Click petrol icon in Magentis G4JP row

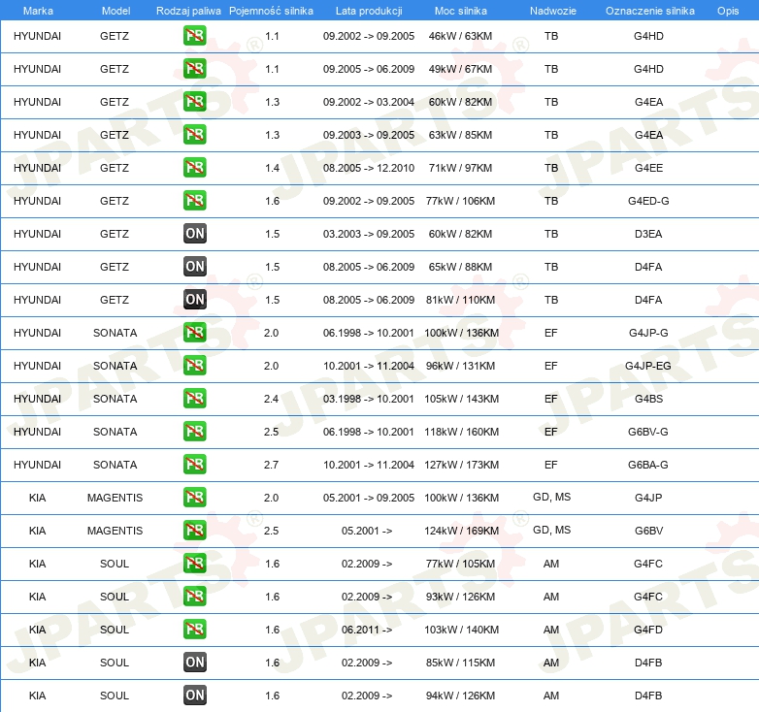pyautogui.click(x=194, y=498)
